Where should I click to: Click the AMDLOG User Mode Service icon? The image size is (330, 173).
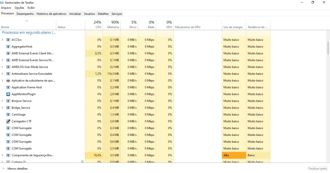(x=8, y=67)
